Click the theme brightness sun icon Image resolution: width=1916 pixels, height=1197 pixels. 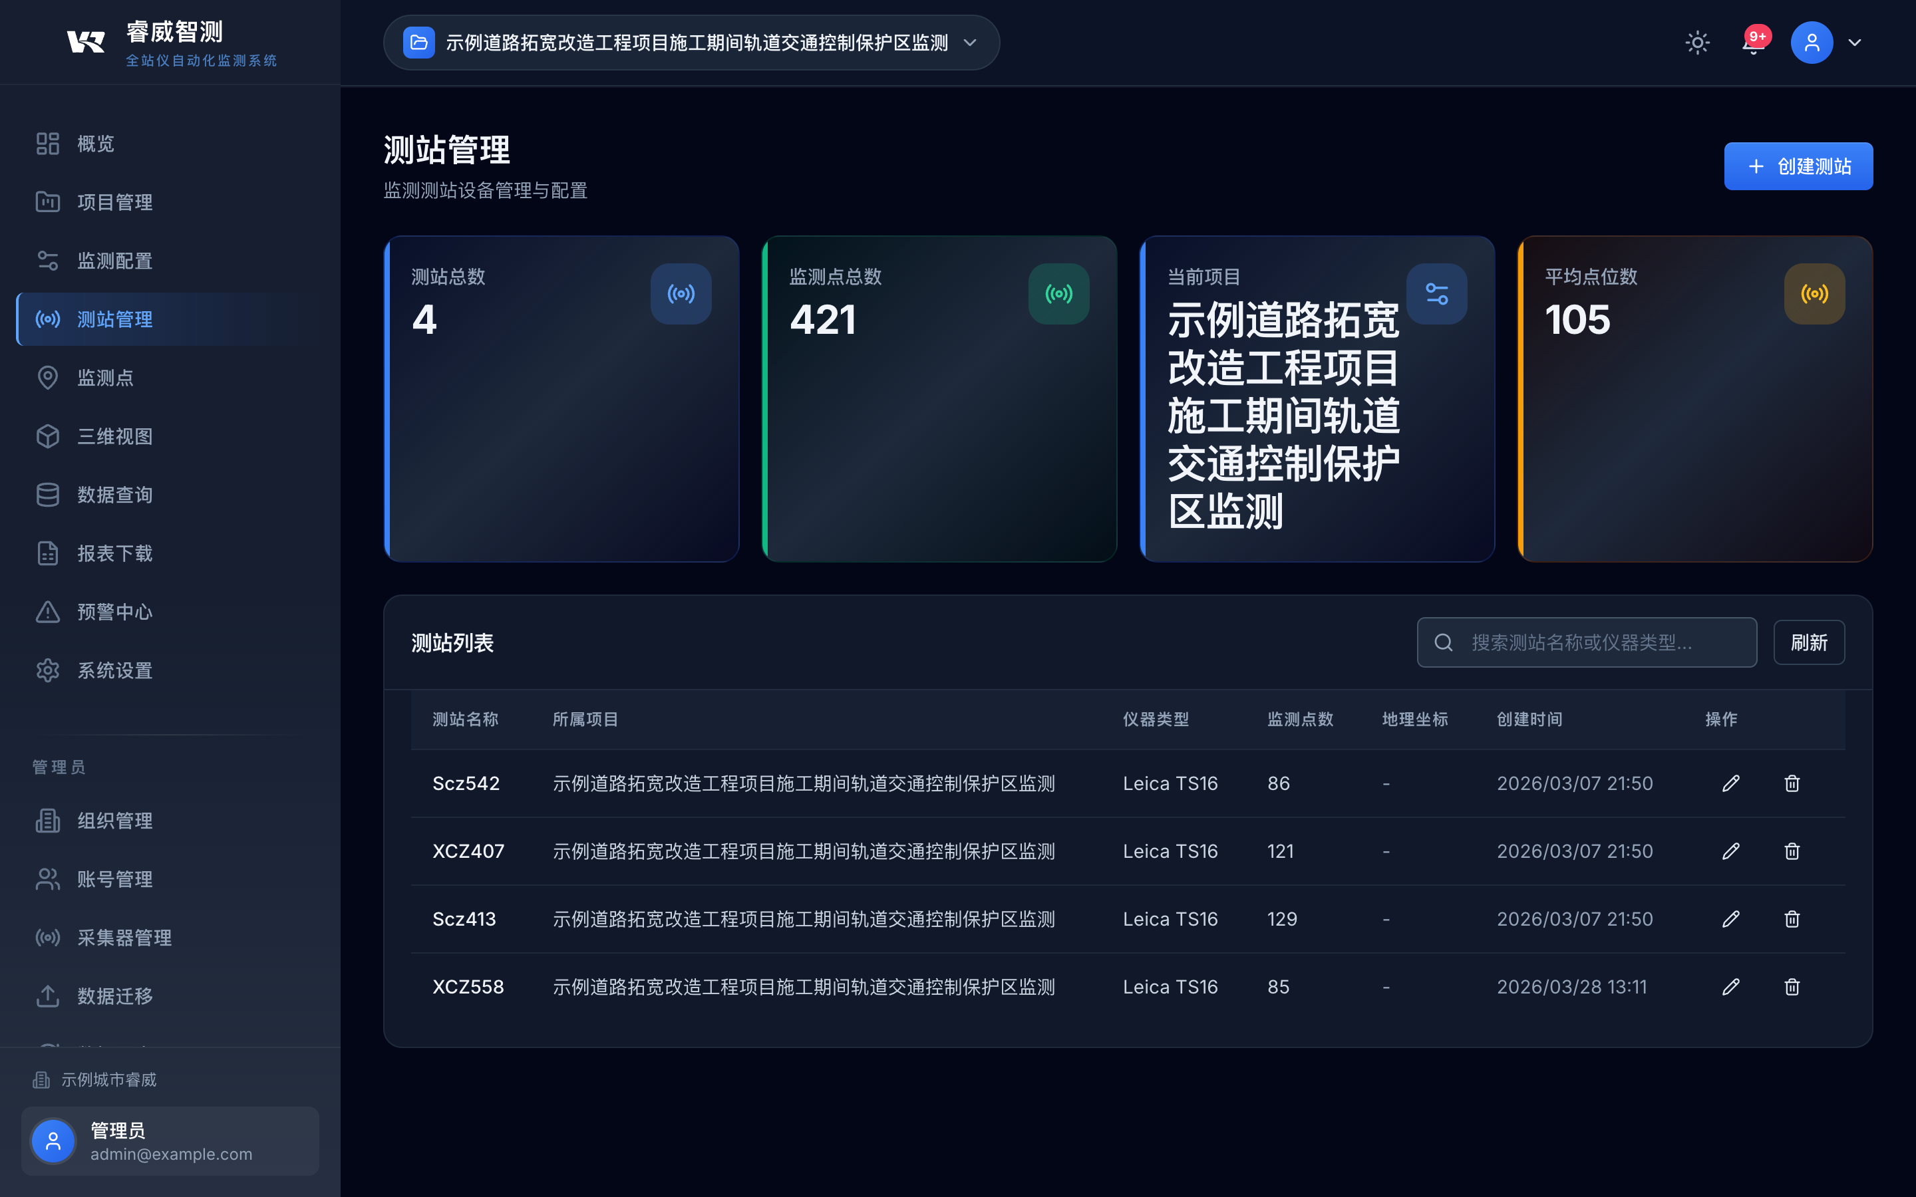point(1698,42)
